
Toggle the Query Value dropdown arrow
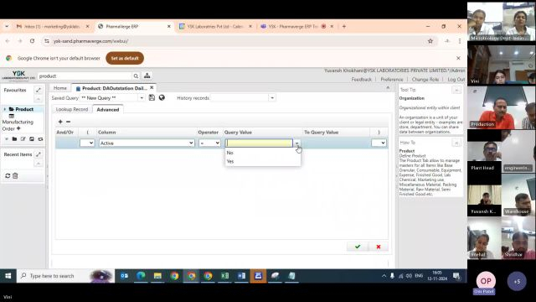(297, 143)
